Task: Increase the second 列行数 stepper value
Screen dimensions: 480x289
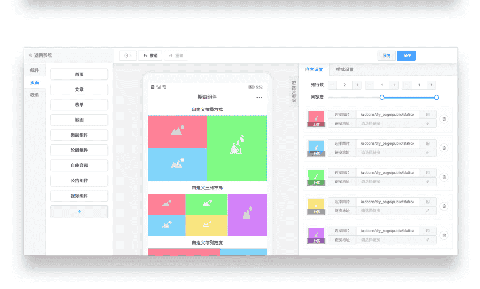Action: tap(394, 85)
